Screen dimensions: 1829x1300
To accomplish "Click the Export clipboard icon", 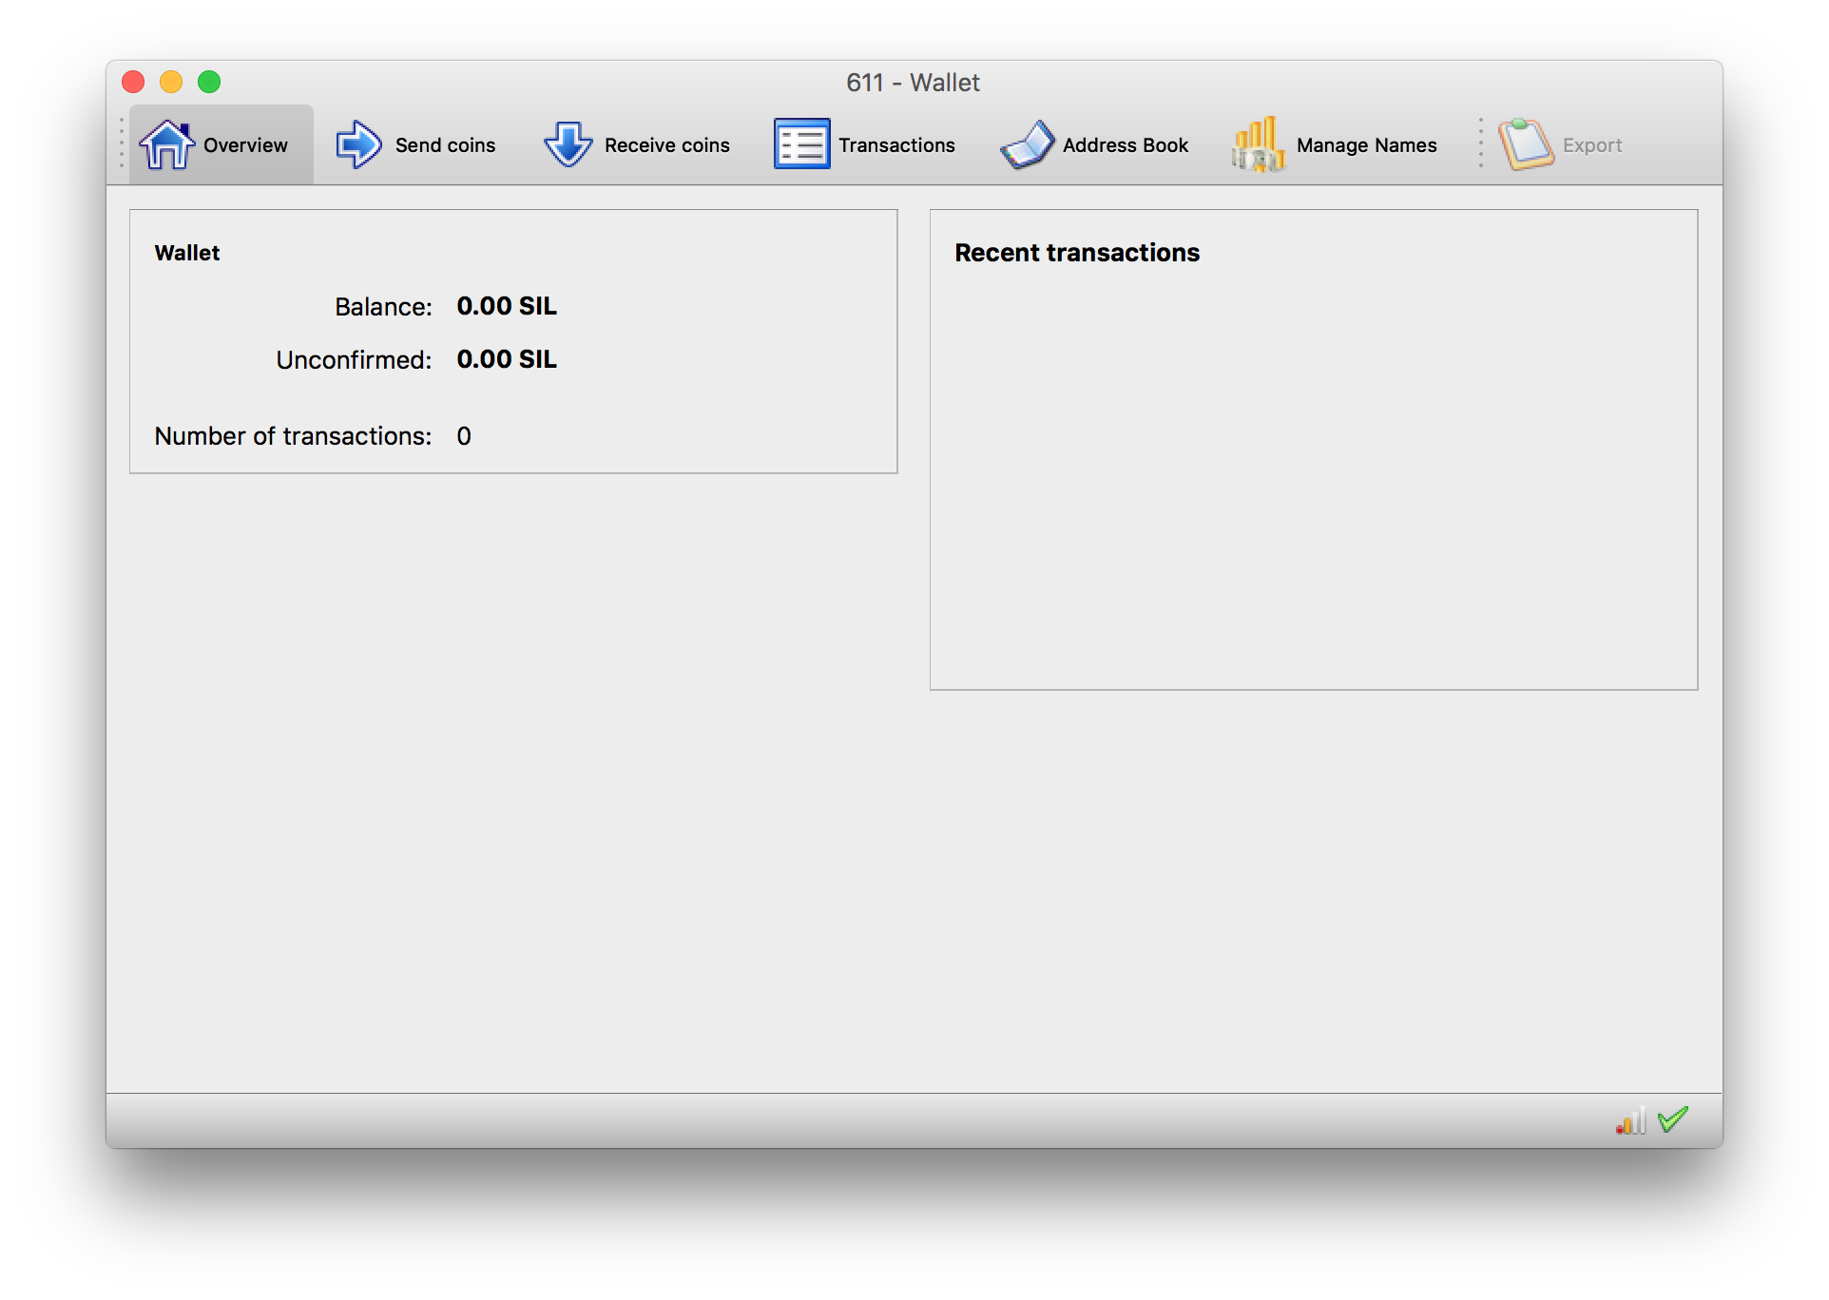I will click(1526, 144).
